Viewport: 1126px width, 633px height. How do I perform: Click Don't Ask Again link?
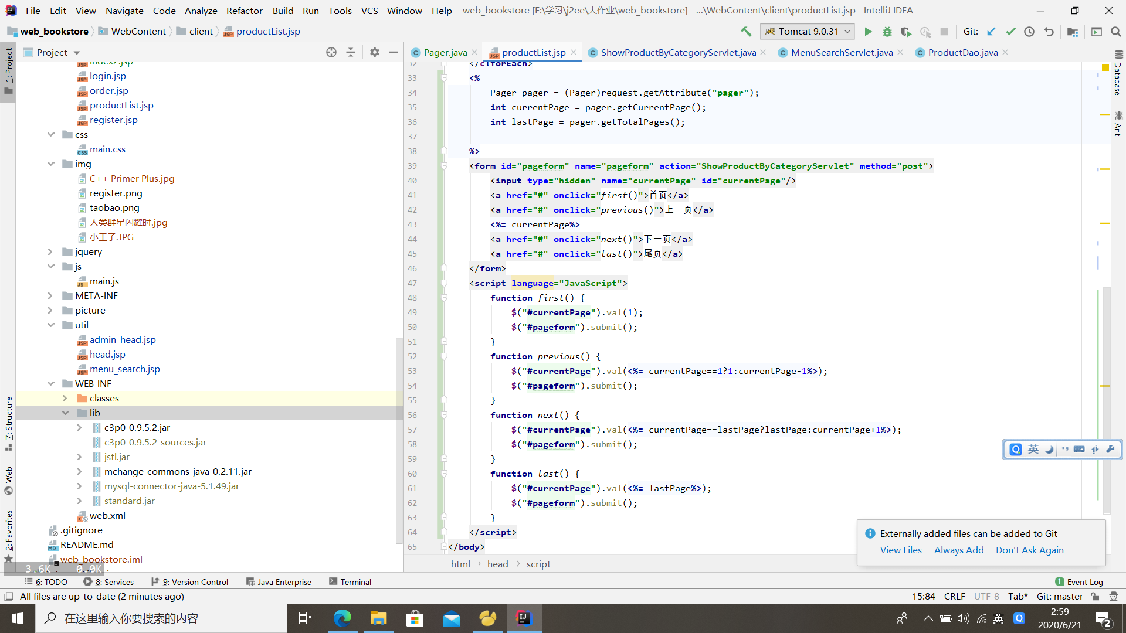[x=1029, y=550]
